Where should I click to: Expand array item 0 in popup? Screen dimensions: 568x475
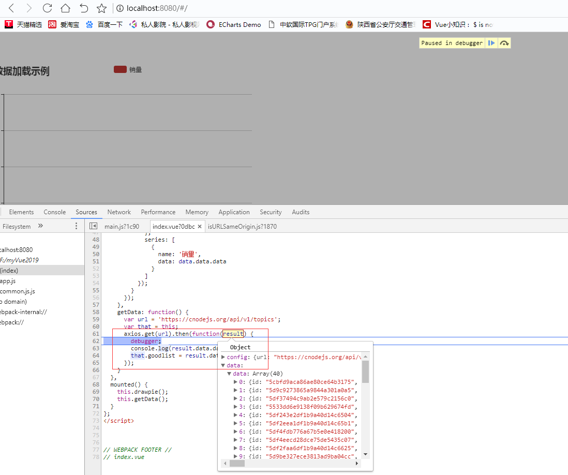(235, 382)
